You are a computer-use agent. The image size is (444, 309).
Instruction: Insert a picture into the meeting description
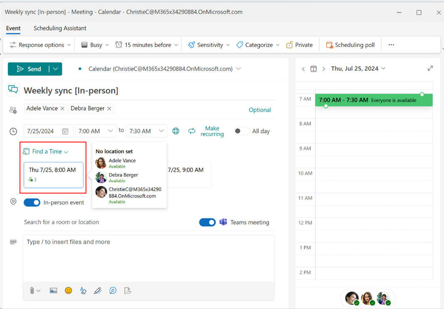[53, 290]
